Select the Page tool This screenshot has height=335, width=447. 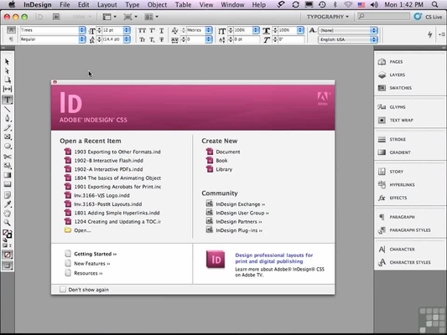(x=7, y=80)
